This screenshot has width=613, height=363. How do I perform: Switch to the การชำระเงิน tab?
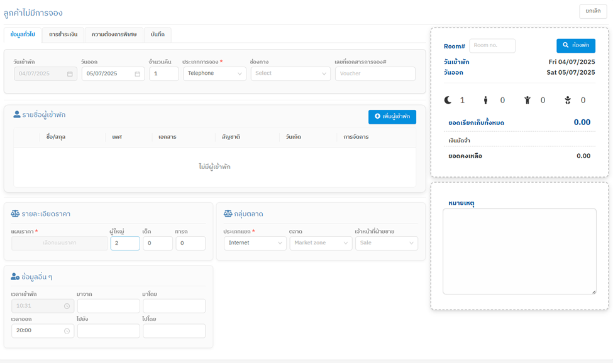click(63, 35)
